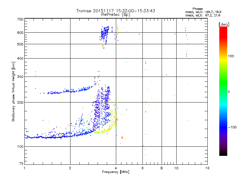This screenshot has height=183, width=244.
Task: Click x-axis tick label '1'
Action: tap(24, 168)
